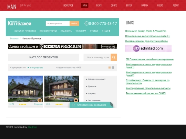Open the О НАС dropdown menu
Image resolution: width=186 pixels, height=139 pixels.
(106, 31)
